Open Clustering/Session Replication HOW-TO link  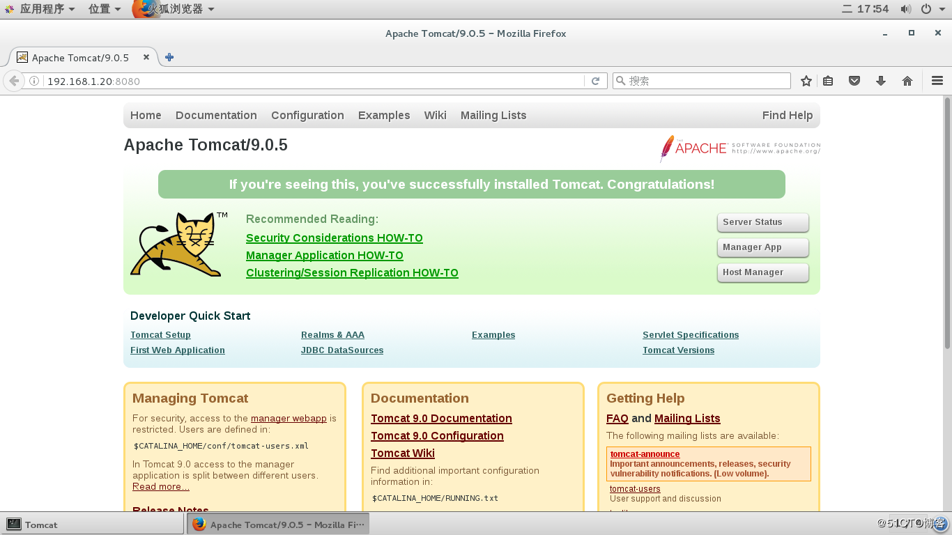(352, 273)
